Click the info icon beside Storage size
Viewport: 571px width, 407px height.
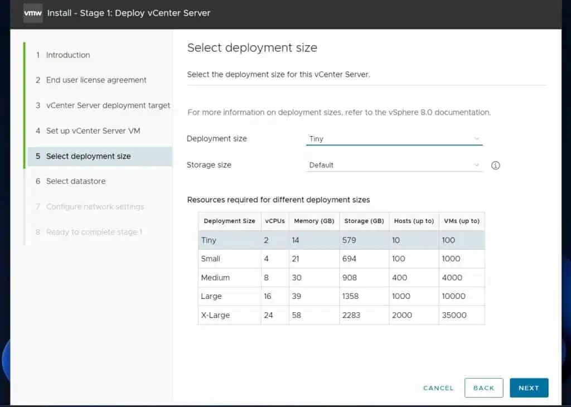tap(495, 165)
